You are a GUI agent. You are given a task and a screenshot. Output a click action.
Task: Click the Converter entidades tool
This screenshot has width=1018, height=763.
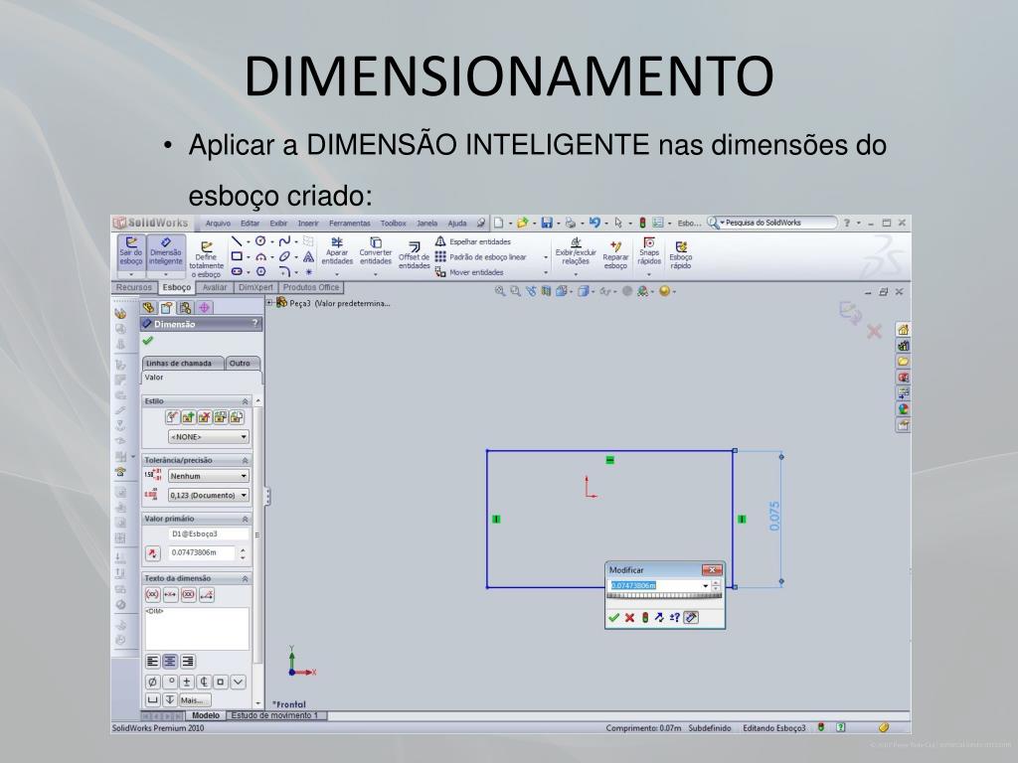375,251
